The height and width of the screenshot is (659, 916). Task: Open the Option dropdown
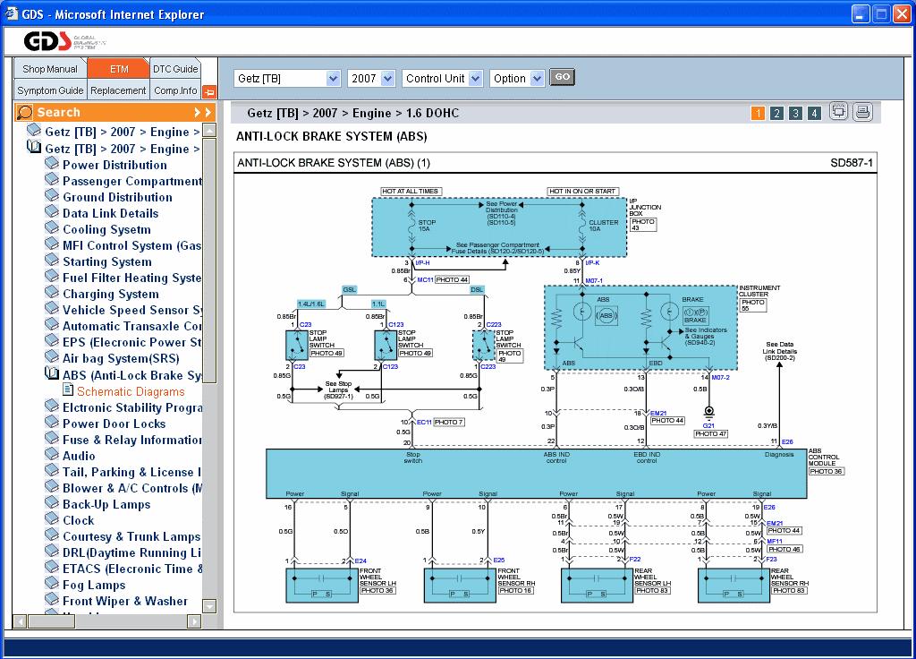[516, 79]
